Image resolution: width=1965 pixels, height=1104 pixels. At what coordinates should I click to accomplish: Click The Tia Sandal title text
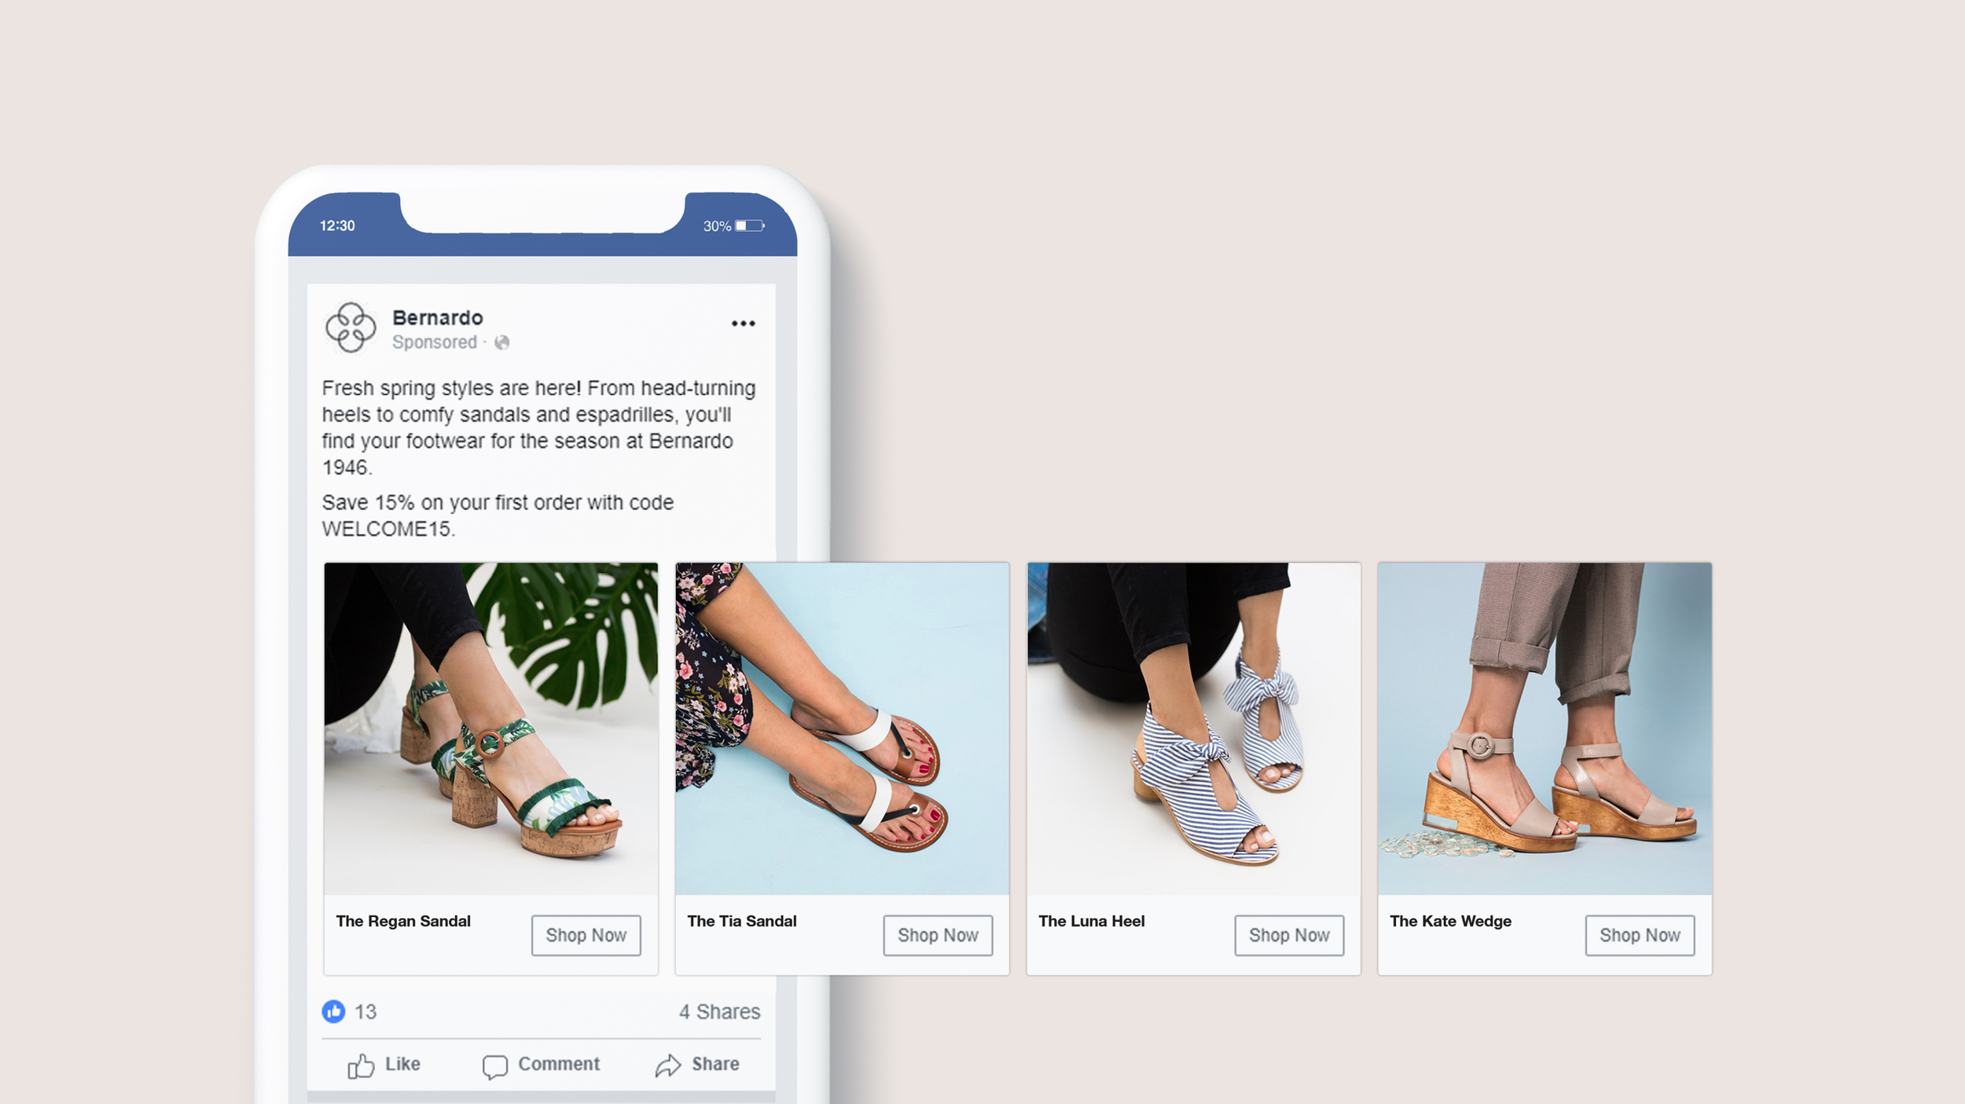pyautogui.click(x=742, y=921)
